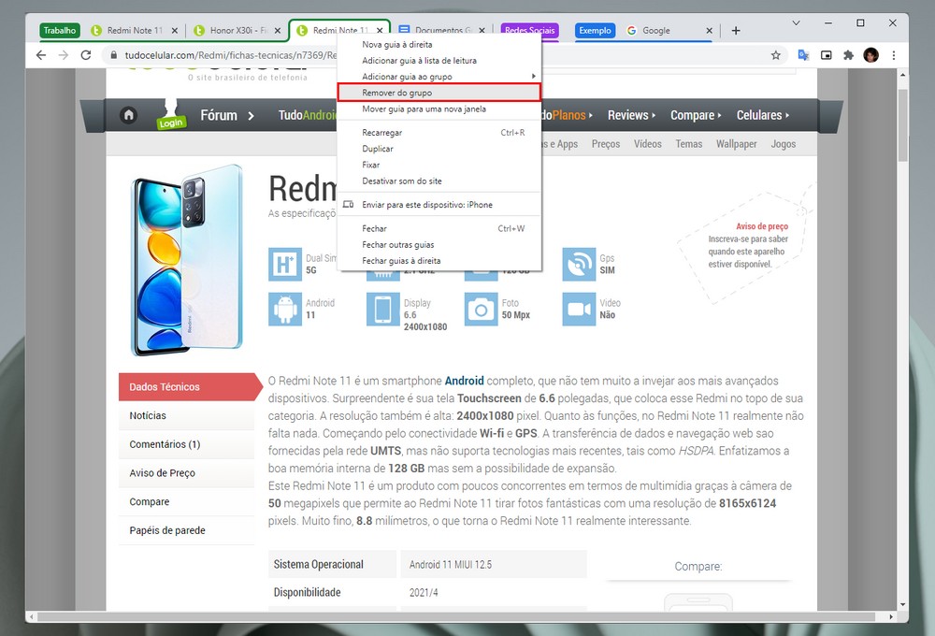Click the Display spec phone icon
The image size is (935, 636).
pos(382,309)
